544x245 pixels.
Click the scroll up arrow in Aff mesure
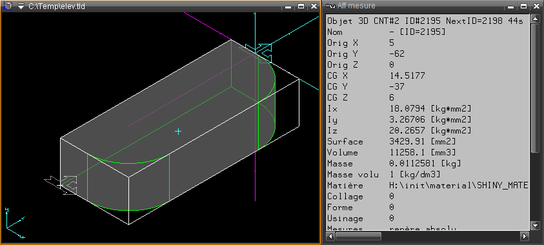tap(535, 19)
